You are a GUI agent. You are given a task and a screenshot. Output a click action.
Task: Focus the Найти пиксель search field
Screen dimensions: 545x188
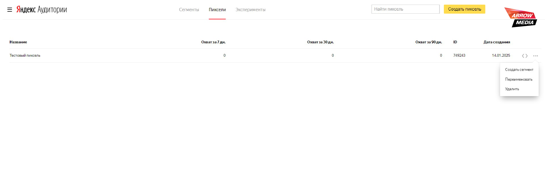pyautogui.click(x=405, y=9)
